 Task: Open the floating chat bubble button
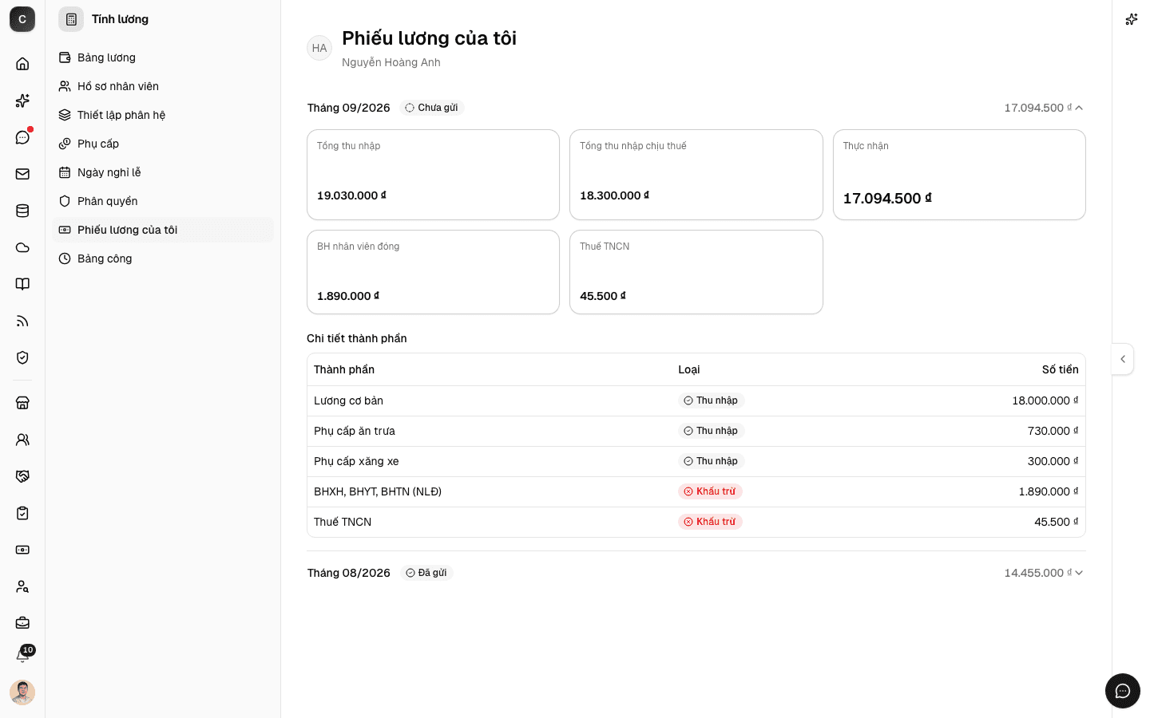click(x=1123, y=691)
